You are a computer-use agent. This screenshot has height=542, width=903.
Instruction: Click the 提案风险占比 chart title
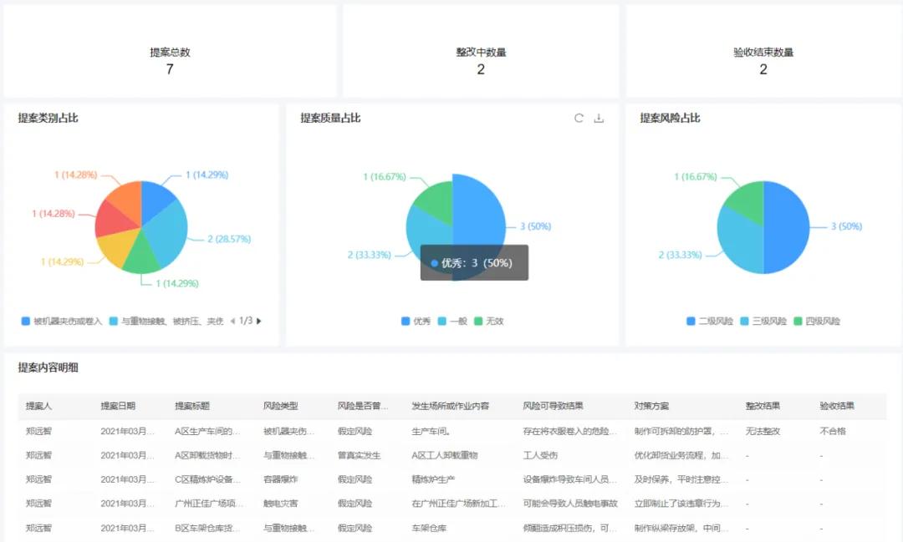coord(670,118)
